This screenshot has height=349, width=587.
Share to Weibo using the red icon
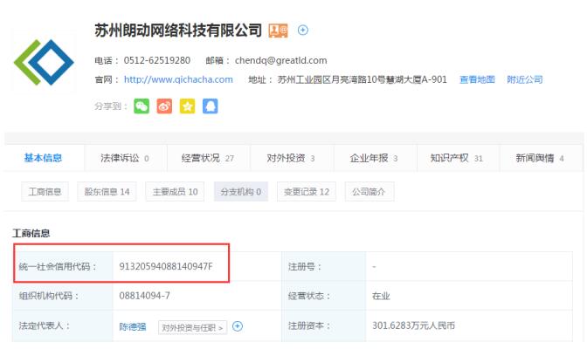click(x=164, y=106)
